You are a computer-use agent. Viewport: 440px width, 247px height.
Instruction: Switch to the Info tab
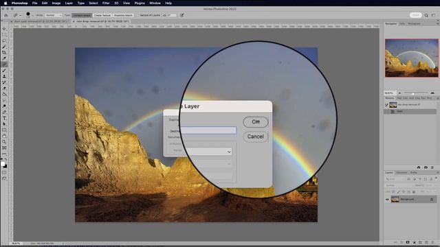point(402,24)
